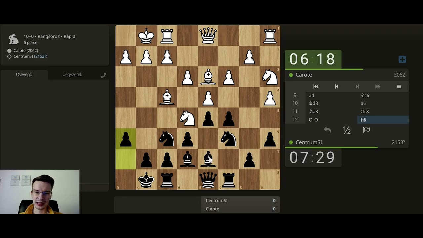Viewport: 423px width, 238px height.
Task: Select the black bishop on e7
Action: coord(187,159)
